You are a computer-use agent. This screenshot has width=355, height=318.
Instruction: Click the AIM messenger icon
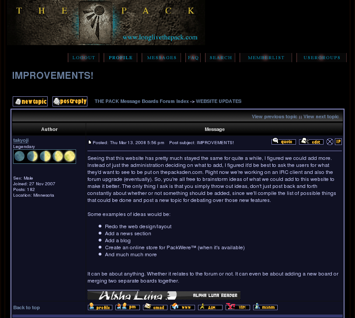210,307
